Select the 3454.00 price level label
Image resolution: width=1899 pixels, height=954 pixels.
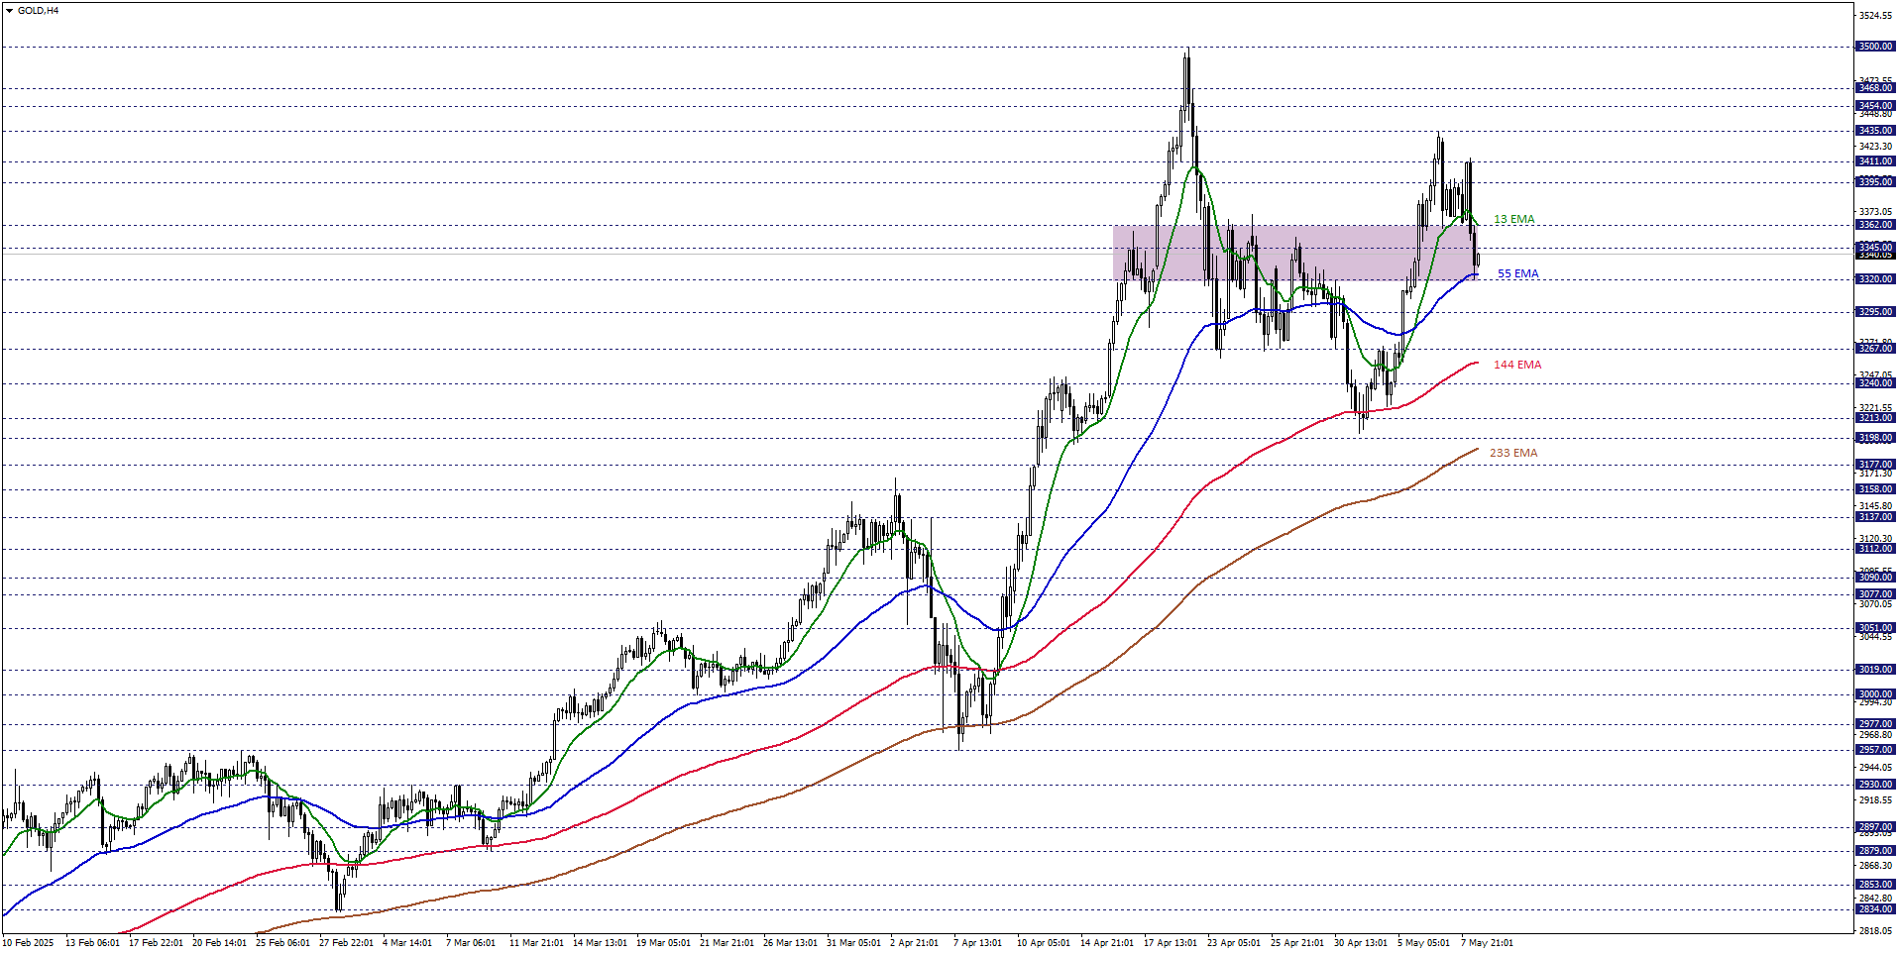[x=1875, y=106]
